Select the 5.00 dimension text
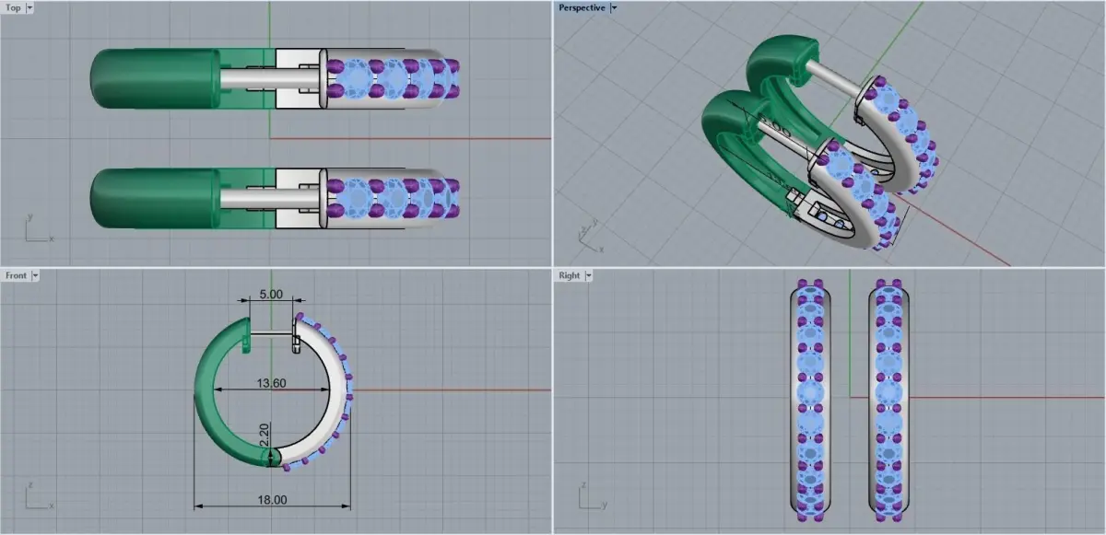 (270, 295)
